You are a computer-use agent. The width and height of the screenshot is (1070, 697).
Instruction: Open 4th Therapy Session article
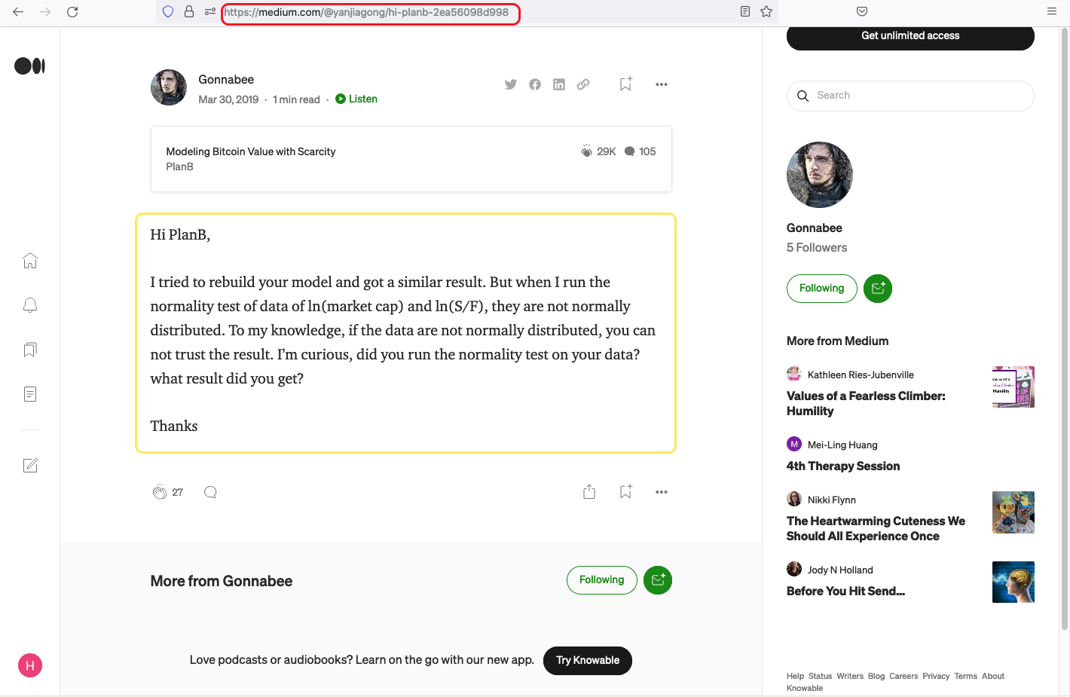(843, 466)
